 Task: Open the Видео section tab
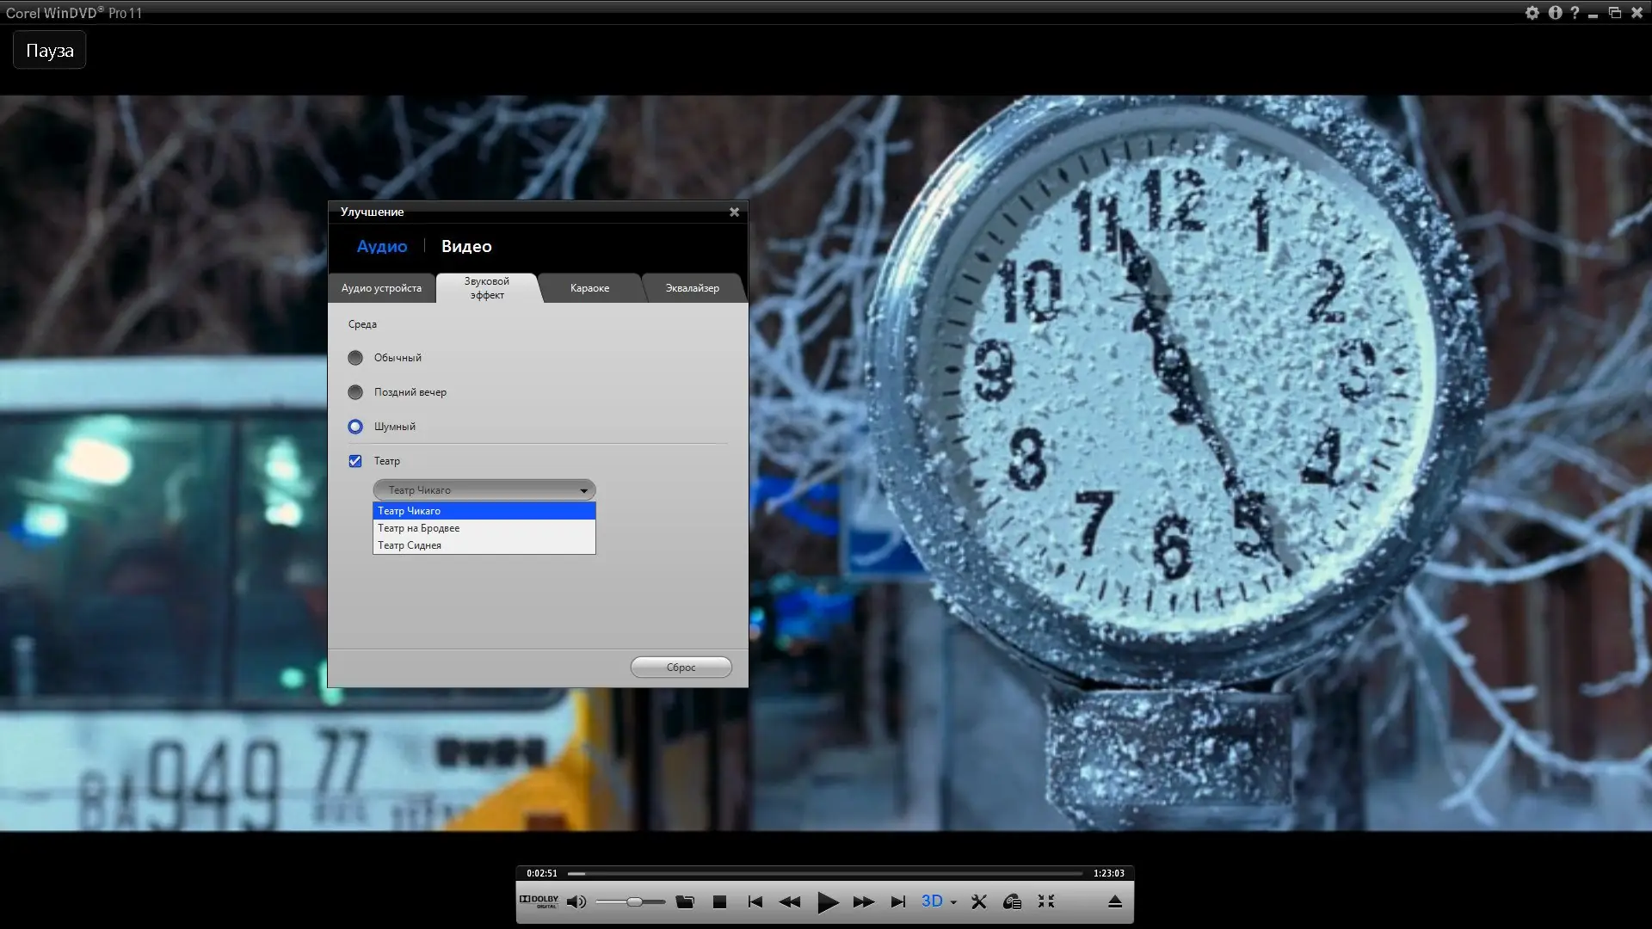(x=466, y=247)
